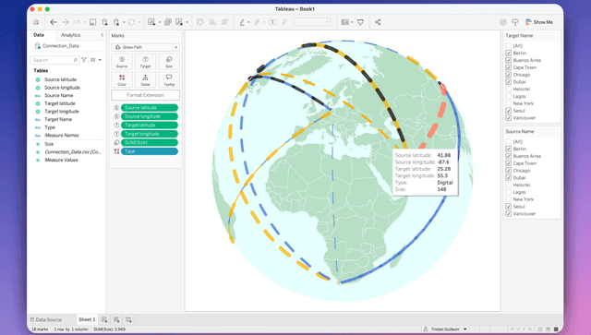
Task: Click the Format Extension button
Action: point(145,95)
